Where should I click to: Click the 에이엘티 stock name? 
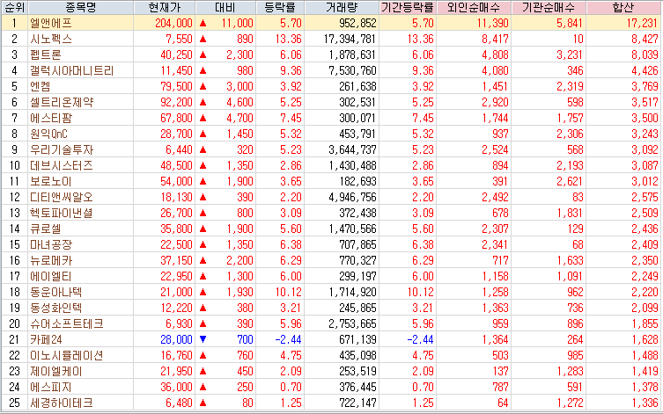pos(51,276)
